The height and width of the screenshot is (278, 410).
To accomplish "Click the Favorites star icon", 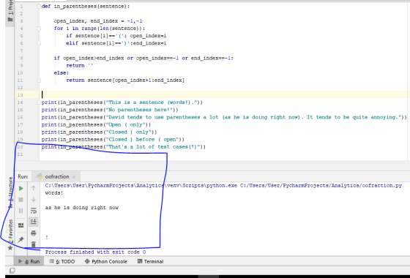I will coord(10,248).
